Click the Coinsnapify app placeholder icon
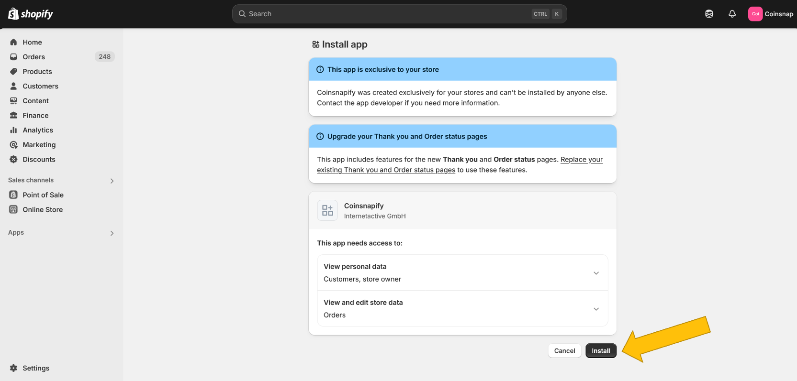The image size is (797, 381). point(327,210)
